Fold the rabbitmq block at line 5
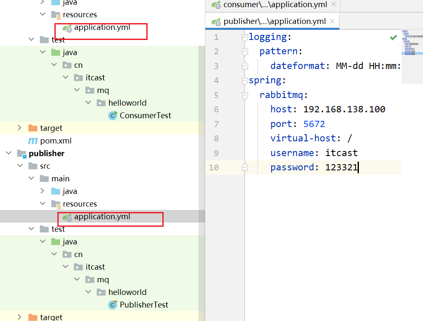 pyautogui.click(x=245, y=95)
